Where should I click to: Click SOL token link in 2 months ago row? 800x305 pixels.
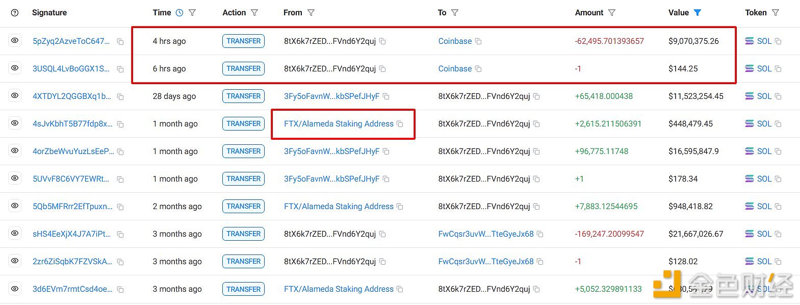764,207
